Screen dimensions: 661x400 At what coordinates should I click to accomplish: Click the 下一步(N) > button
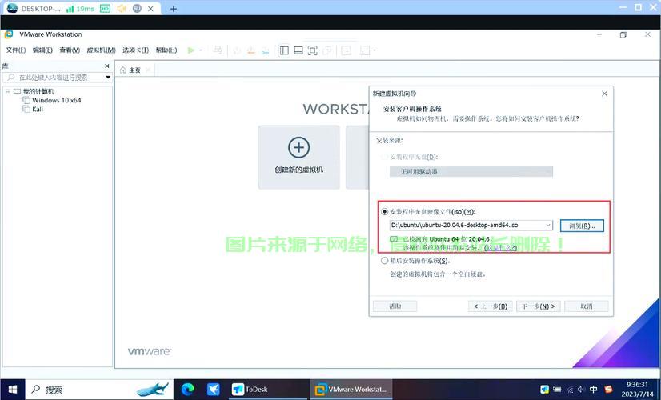click(x=538, y=306)
